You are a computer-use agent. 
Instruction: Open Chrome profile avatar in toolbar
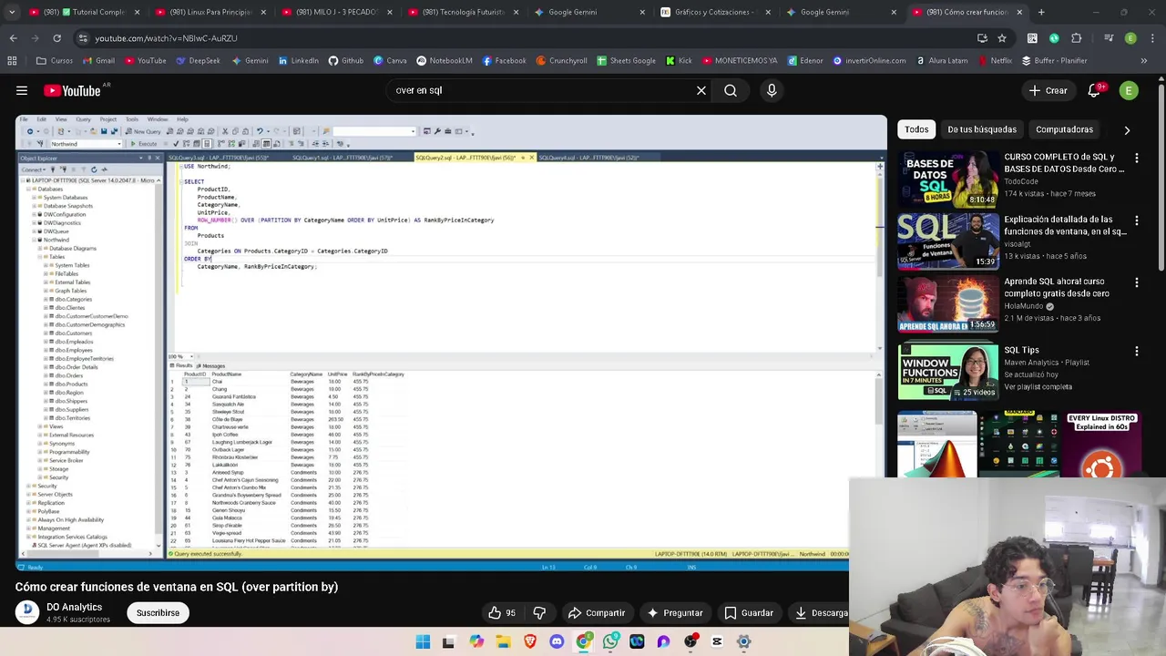(1130, 38)
